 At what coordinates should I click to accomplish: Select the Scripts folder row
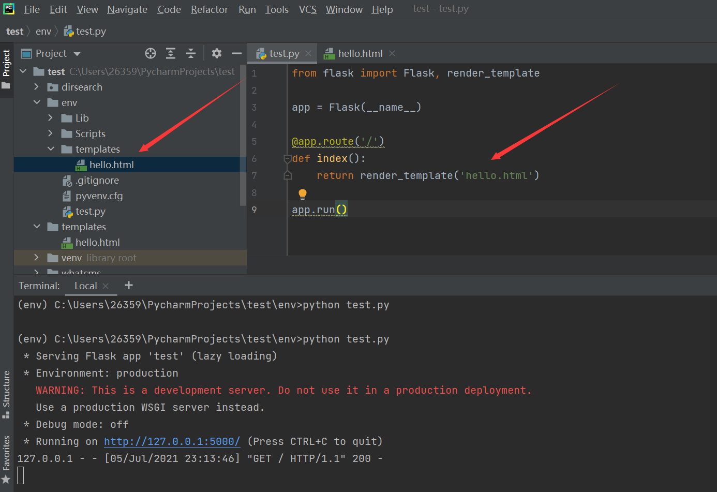point(129,133)
